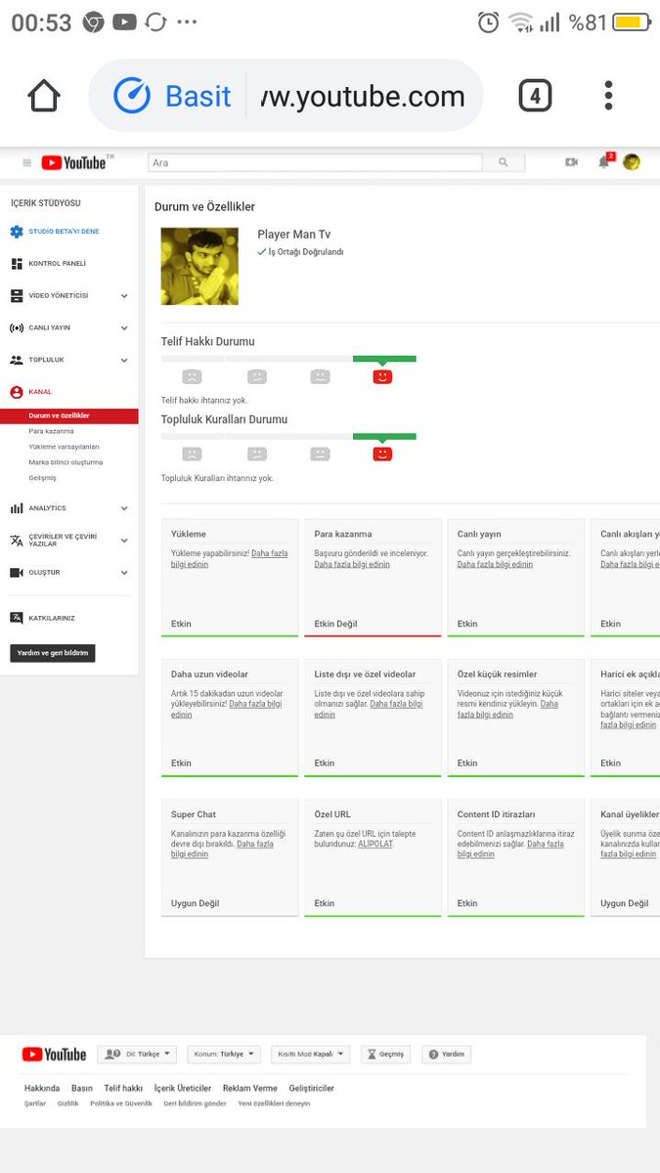
Task: Click the Yeni özellikleri deneyin footer link
Action: click(274, 1104)
